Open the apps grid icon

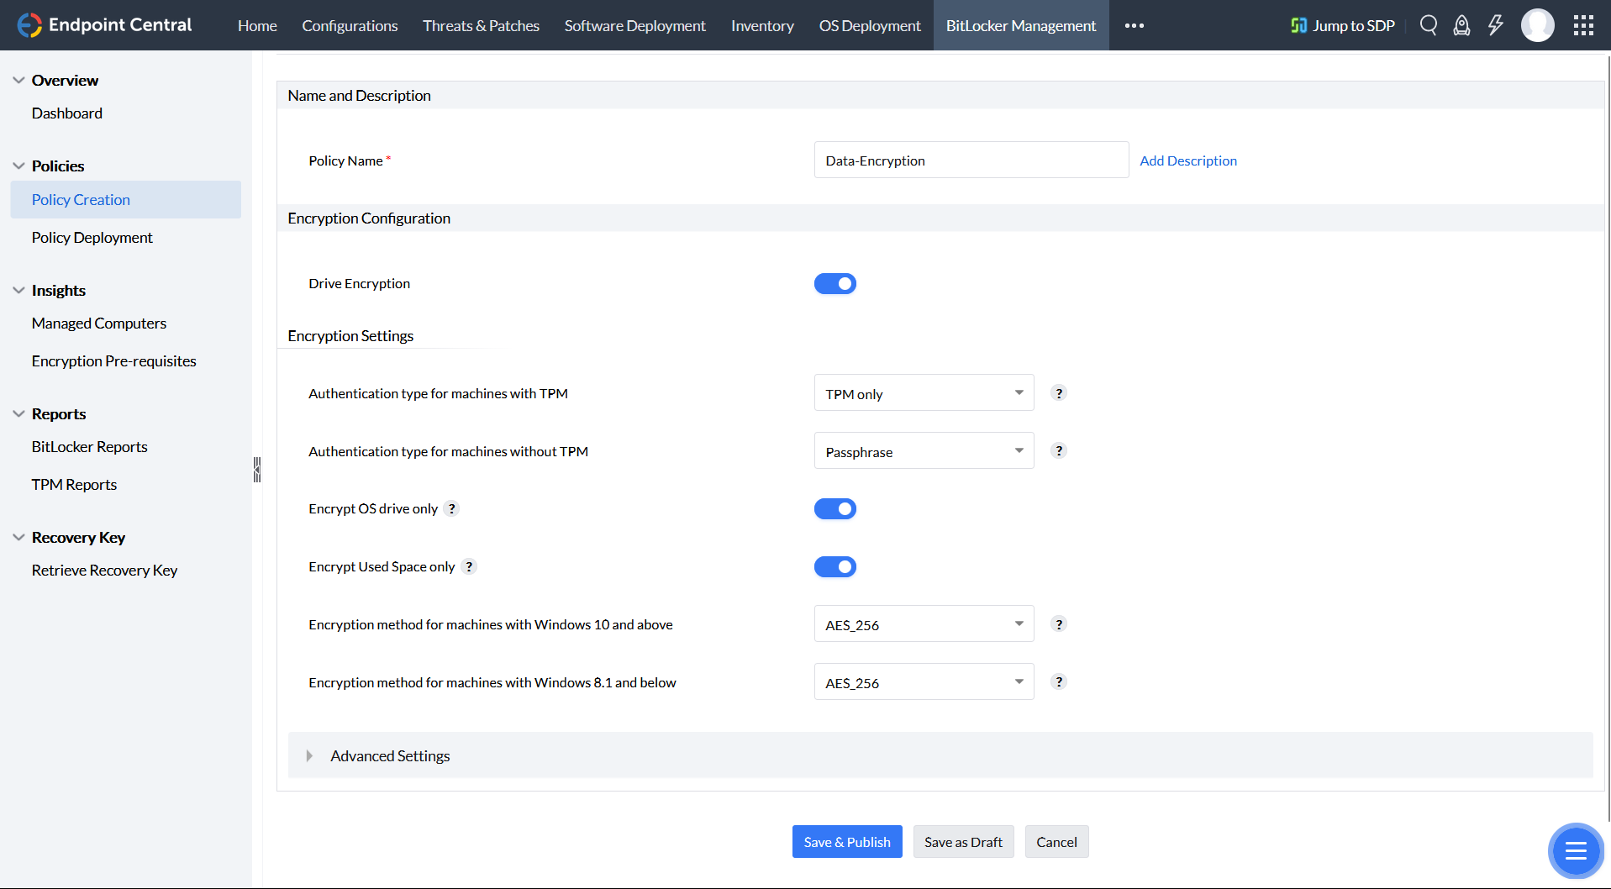tap(1583, 25)
